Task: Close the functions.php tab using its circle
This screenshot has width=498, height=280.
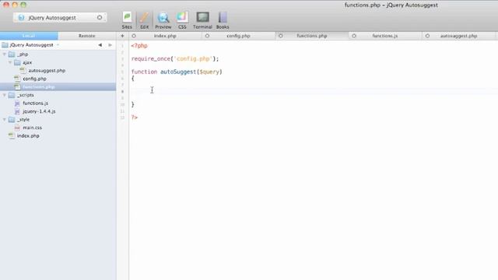Action: point(280,36)
